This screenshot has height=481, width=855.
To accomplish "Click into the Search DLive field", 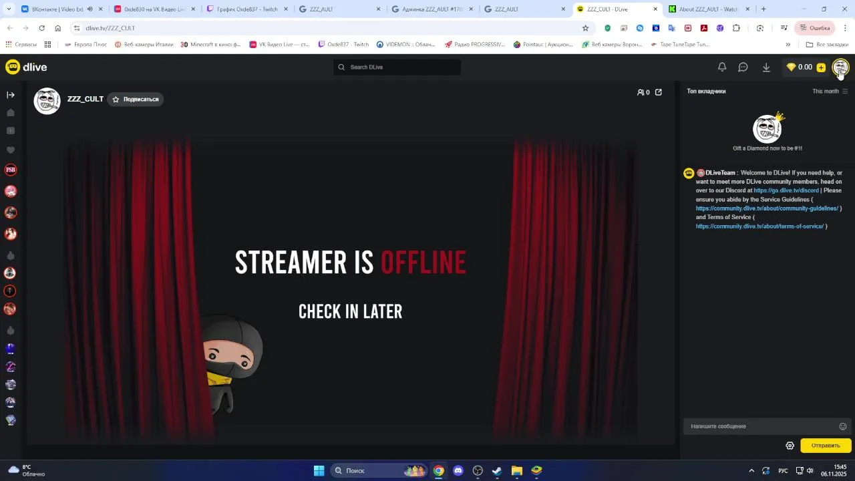I will (x=397, y=67).
